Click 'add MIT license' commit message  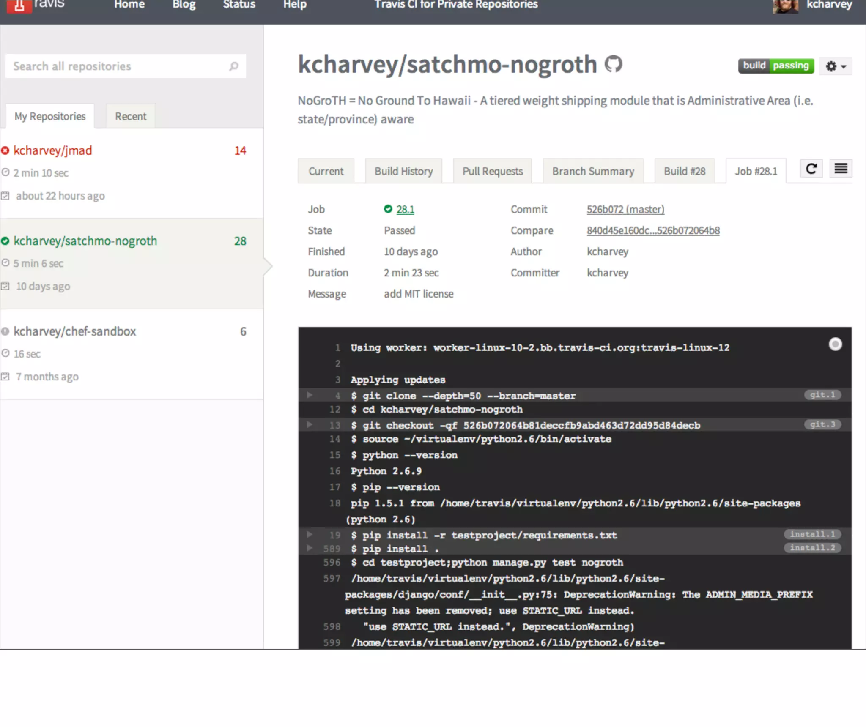tap(419, 294)
